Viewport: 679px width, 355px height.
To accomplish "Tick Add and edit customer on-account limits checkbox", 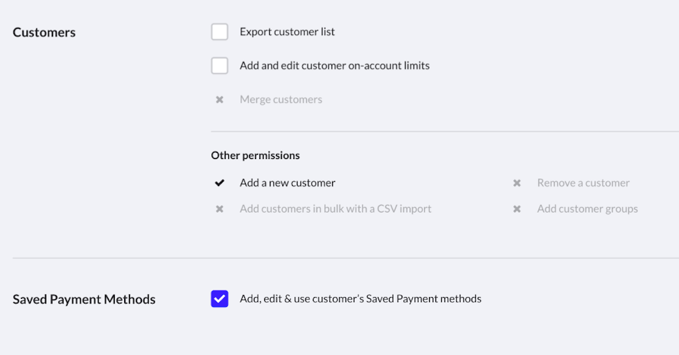I will (x=220, y=65).
